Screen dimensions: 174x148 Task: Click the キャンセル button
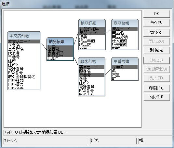tap(156, 23)
